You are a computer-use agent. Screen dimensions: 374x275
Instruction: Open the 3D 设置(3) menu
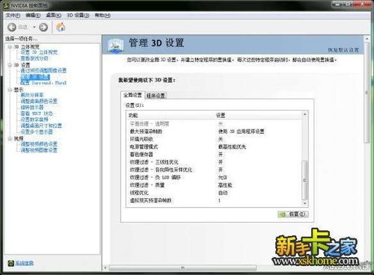[78, 16]
